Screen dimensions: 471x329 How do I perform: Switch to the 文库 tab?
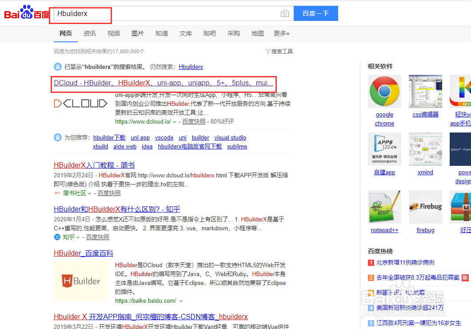pyautogui.click(x=186, y=33)
